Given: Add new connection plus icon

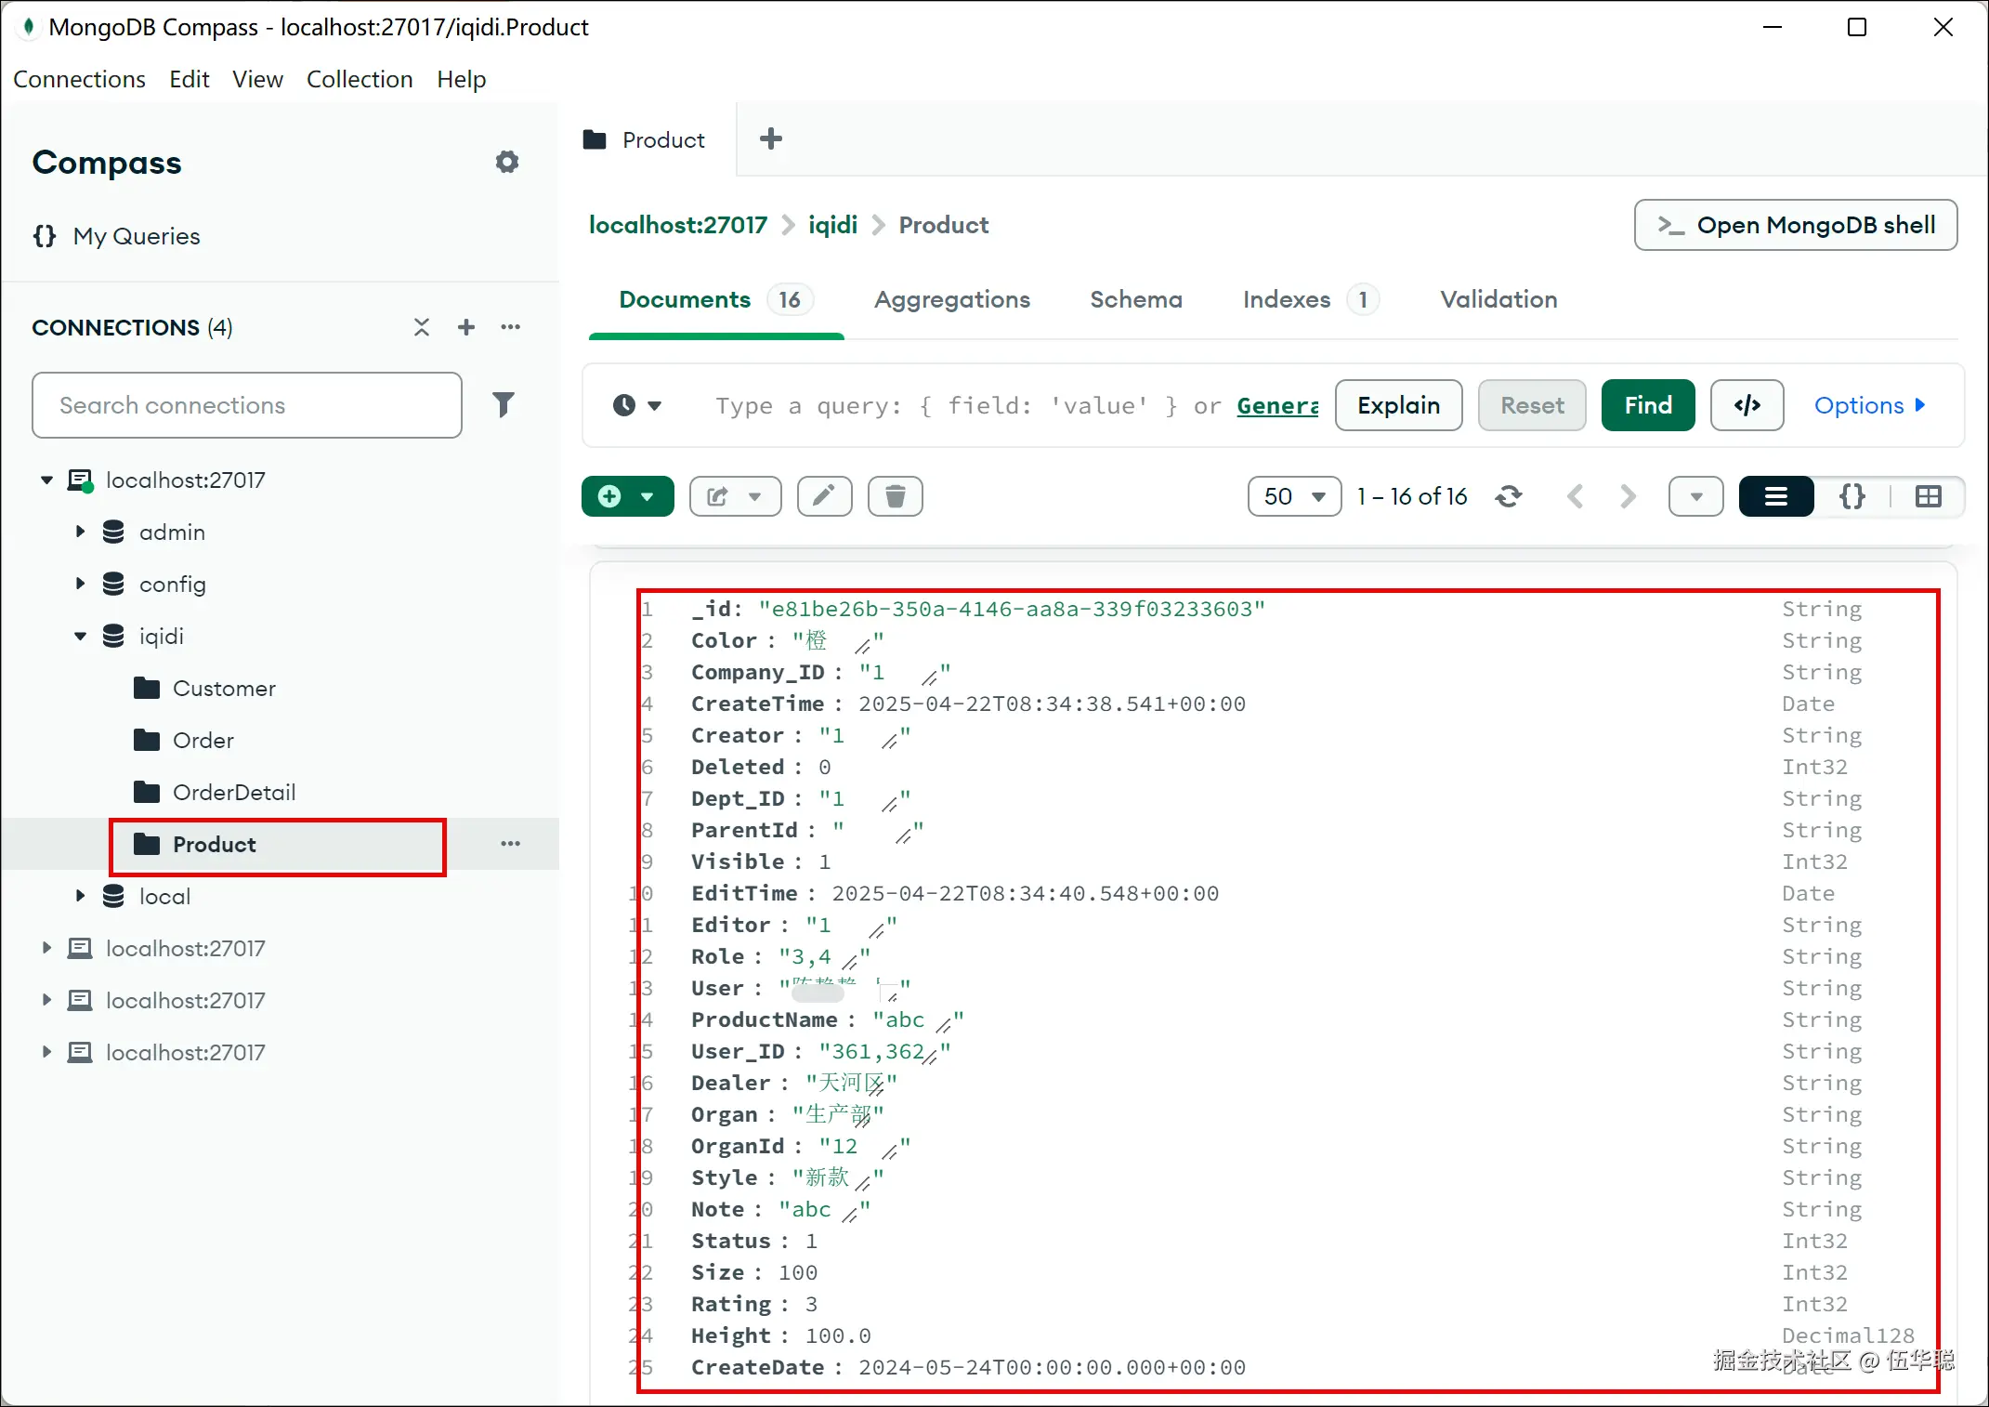Looking at the screenshot, I should point(466,327).
